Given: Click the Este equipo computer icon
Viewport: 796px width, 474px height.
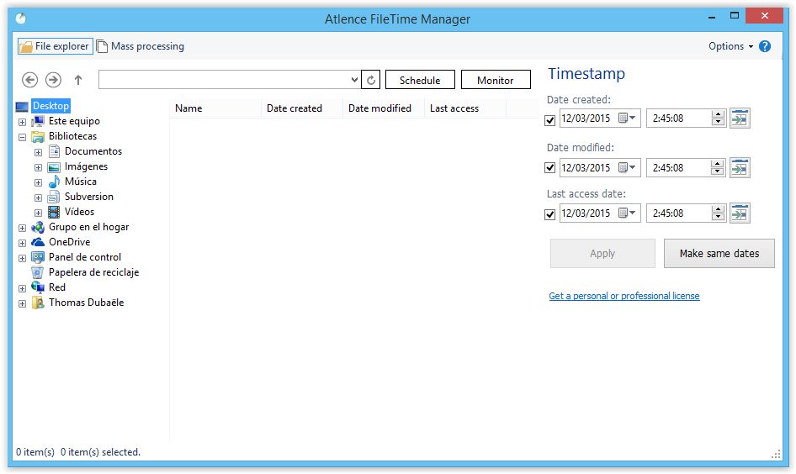Looking at the screenshot, I should coord(38,121).
